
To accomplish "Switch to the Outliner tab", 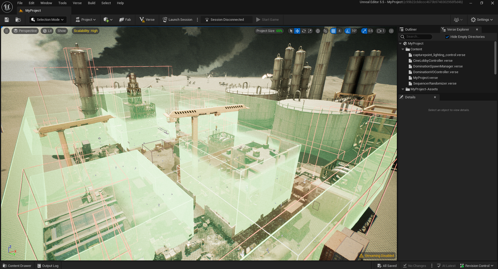I will pyautogui.click(x=411, y=30).
